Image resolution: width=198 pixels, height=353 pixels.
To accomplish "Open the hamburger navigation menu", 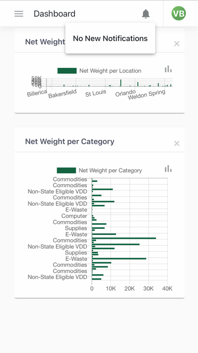I will [19, 14].
